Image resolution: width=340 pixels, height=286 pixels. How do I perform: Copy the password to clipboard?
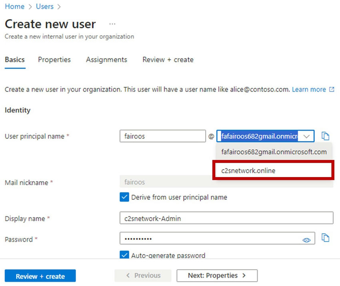click(x=326, y=238)
